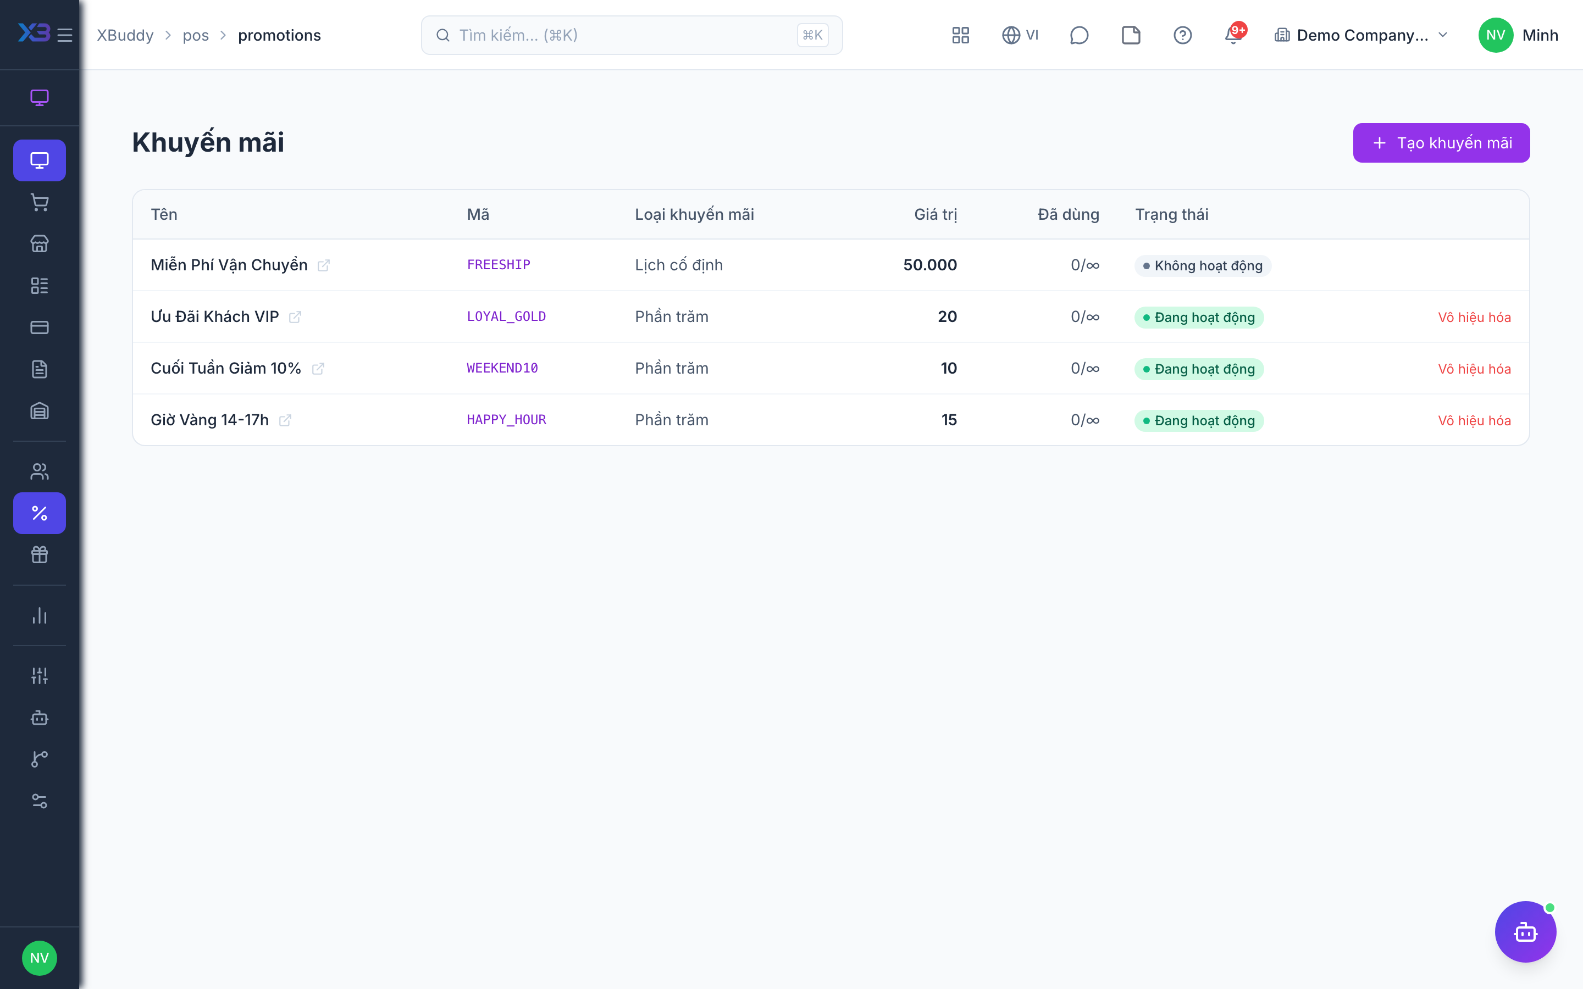Screen dimensions: 1583x989
Task: Open the notes page icon in header
Action: [x=1130, y=35]
